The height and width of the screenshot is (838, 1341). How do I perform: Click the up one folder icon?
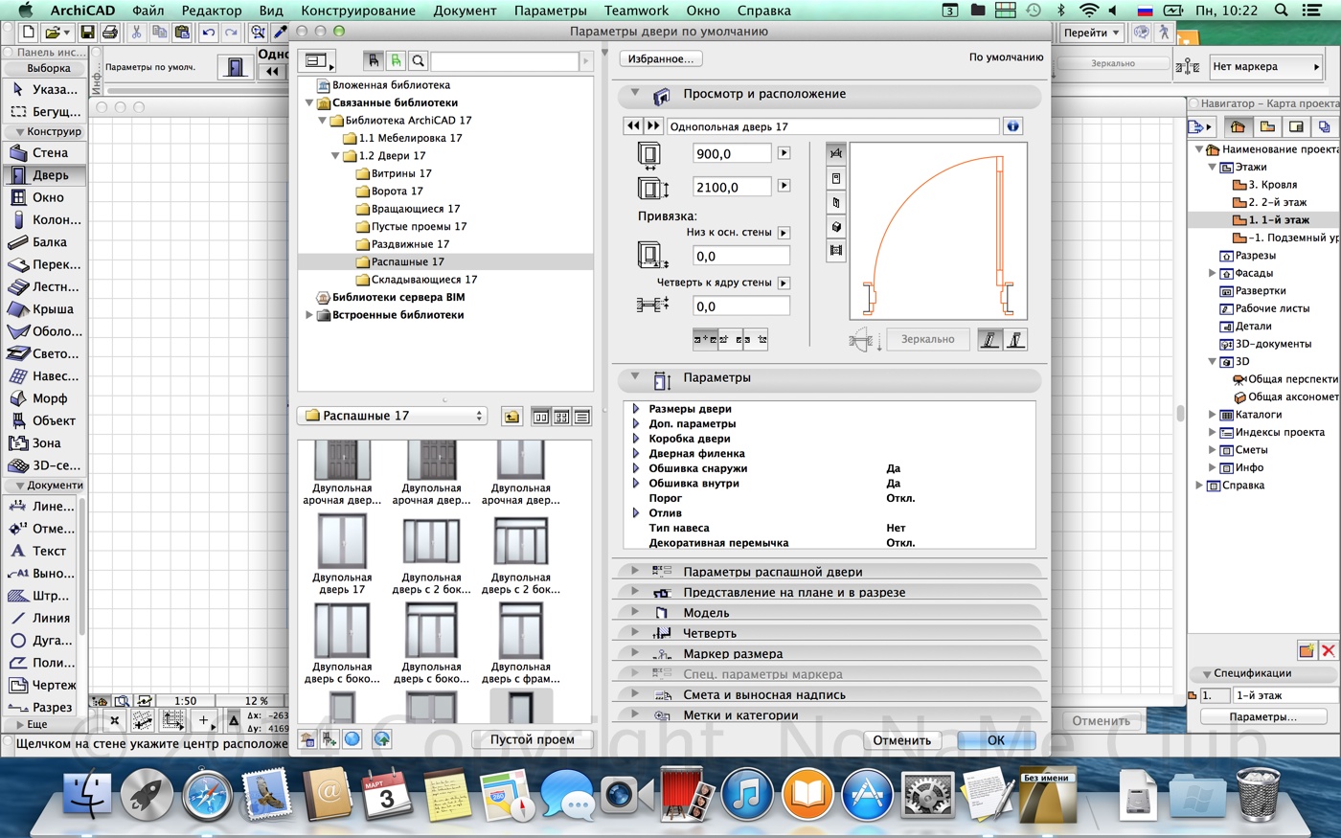pos(511,417)
